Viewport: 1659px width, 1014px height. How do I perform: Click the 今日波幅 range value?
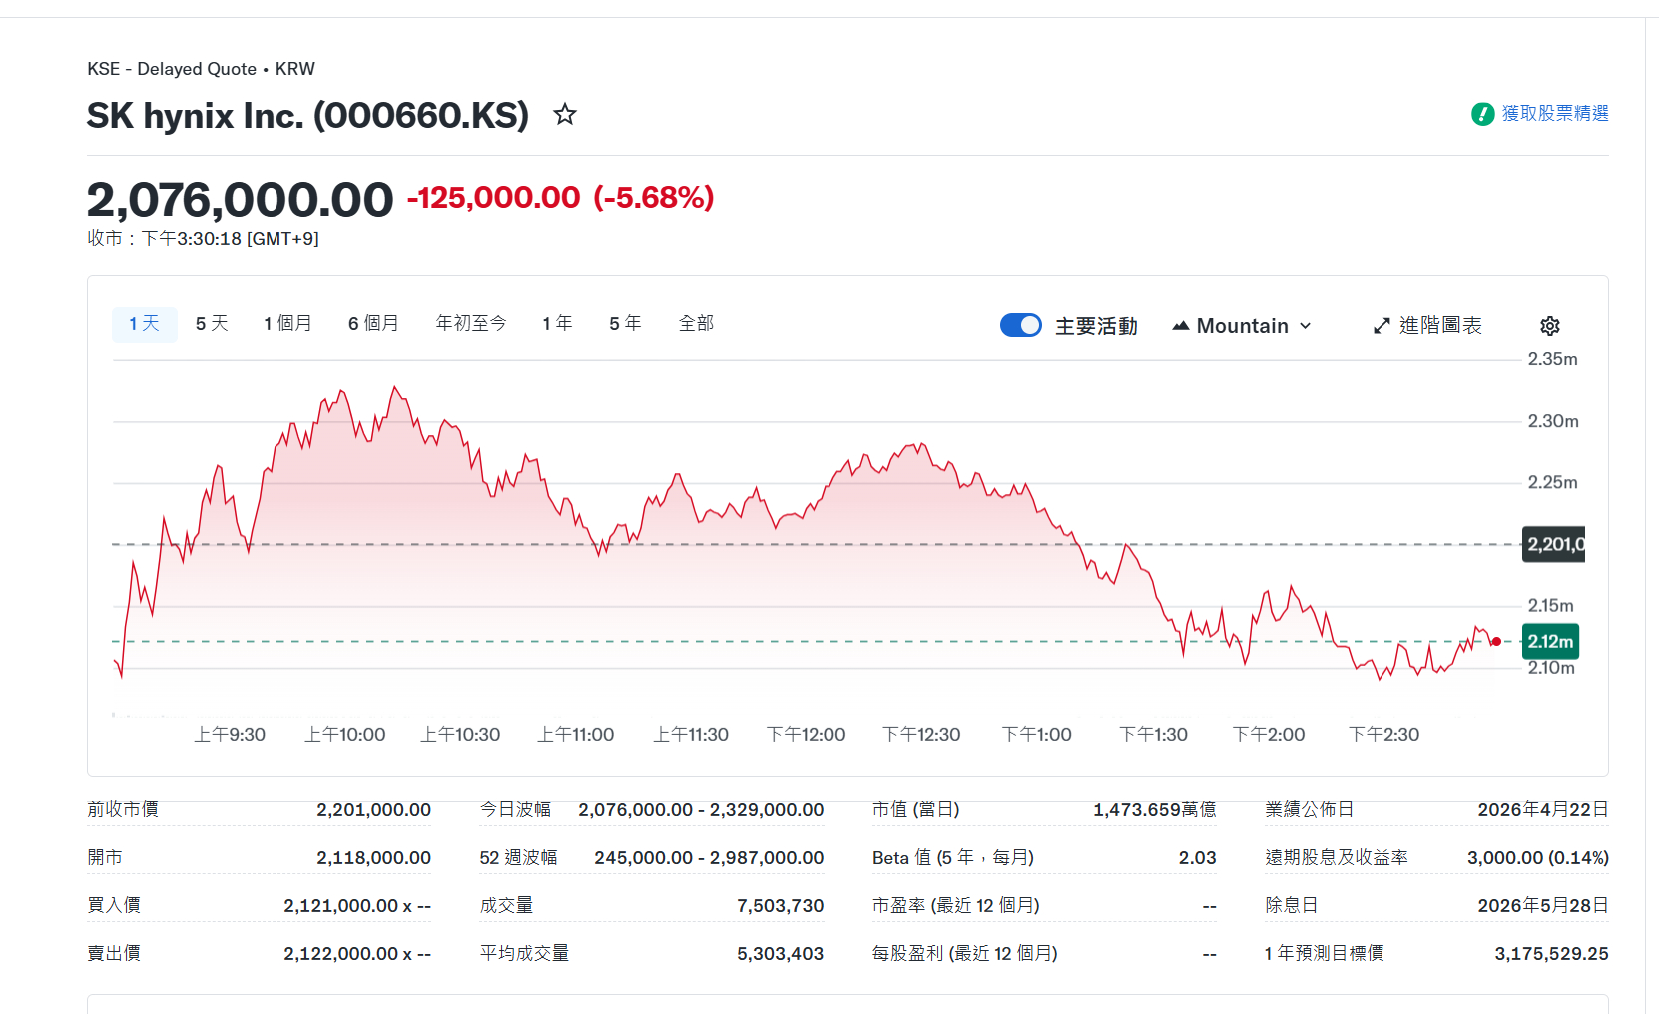coord(701,810)
